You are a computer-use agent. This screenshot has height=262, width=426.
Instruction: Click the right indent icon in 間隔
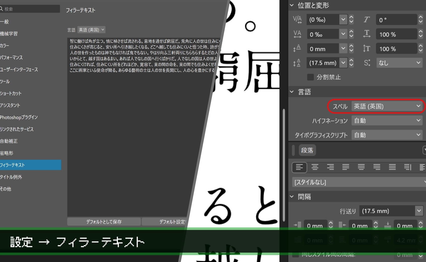pos(342,225)
